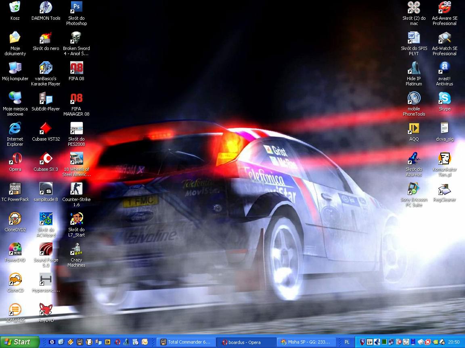
Task: Open Mój komputer icon
Action: [15, 72]
